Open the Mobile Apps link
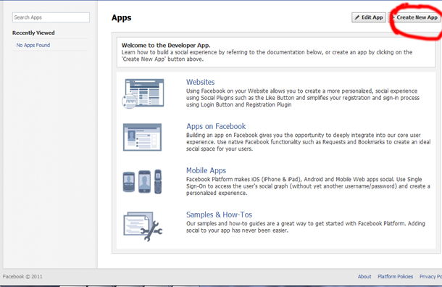The image size is (442, 287). (x=206, y=170)
